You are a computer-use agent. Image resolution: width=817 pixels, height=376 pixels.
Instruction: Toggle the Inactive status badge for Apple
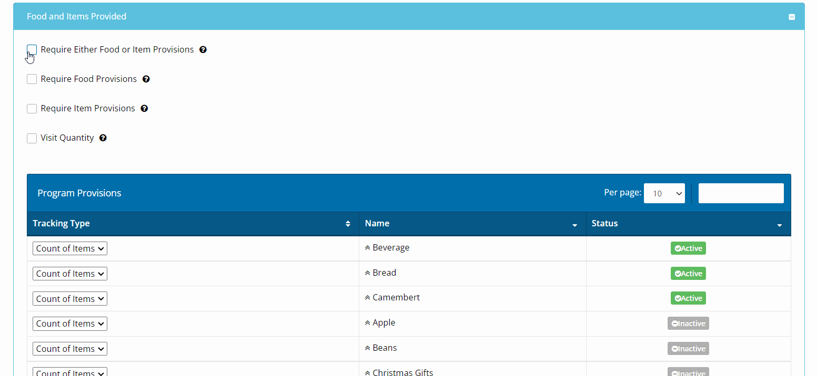pyautogui.click(x=688, y=323)
